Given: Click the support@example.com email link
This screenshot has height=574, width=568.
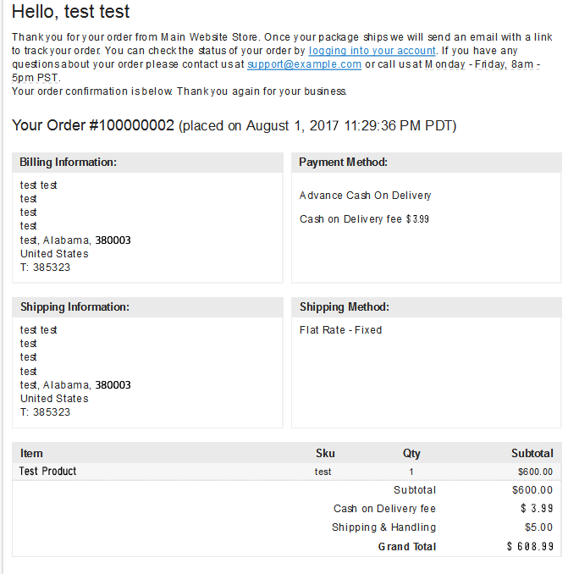Looking at the screenshot, I should coord(304,64).
